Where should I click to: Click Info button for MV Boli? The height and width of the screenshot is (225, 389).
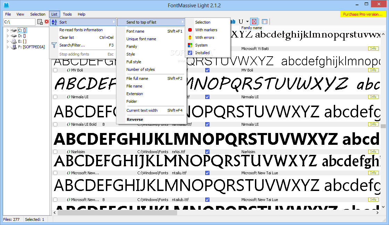tap(373, 70)
